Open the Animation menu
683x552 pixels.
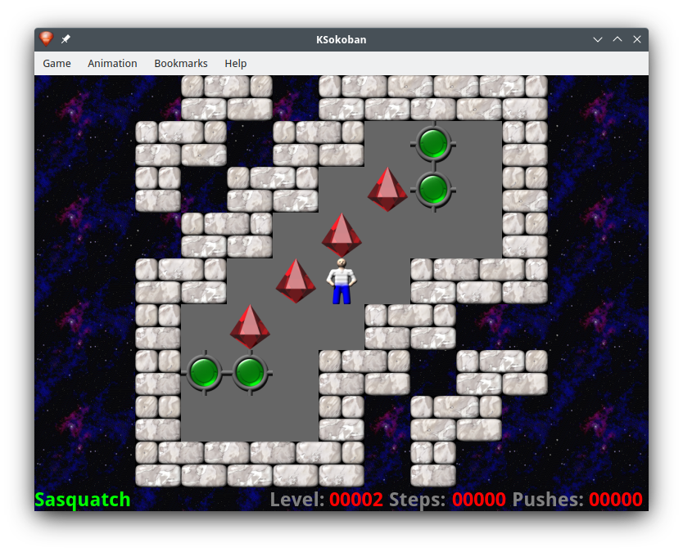click(x=112, y=63)
